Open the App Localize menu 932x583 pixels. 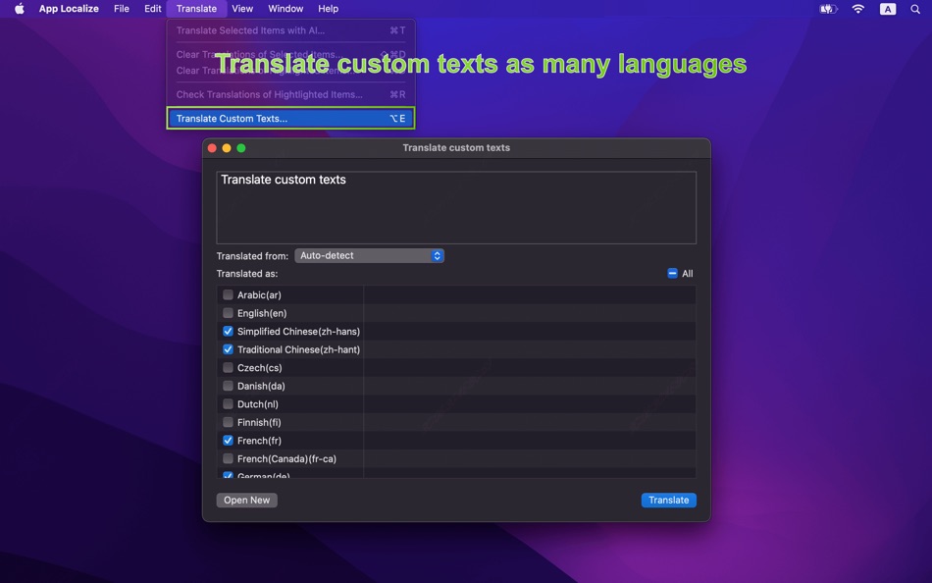click(69, 8)
